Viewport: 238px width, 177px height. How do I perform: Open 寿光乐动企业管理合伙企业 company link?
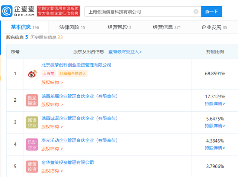pos(79,140)
